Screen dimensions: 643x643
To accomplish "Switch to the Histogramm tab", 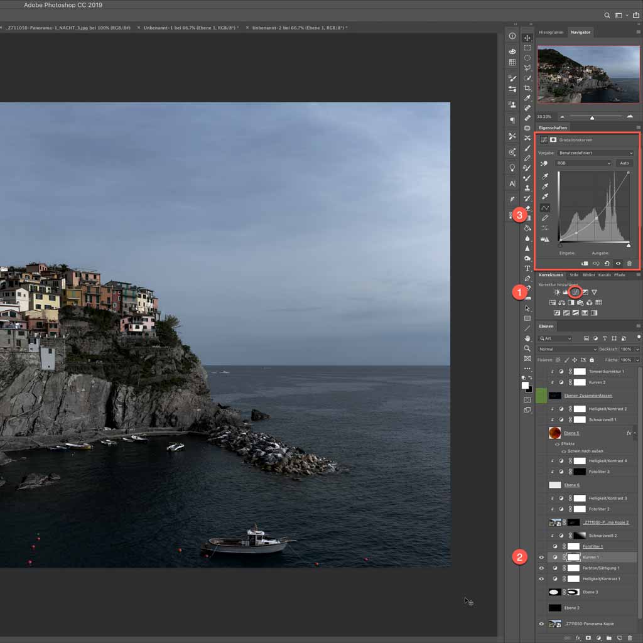I will (551, 32).
